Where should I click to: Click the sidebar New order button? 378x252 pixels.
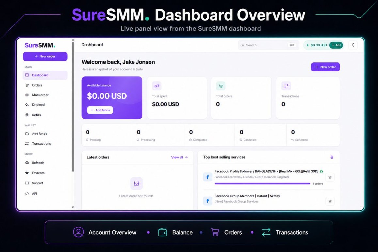45,56
